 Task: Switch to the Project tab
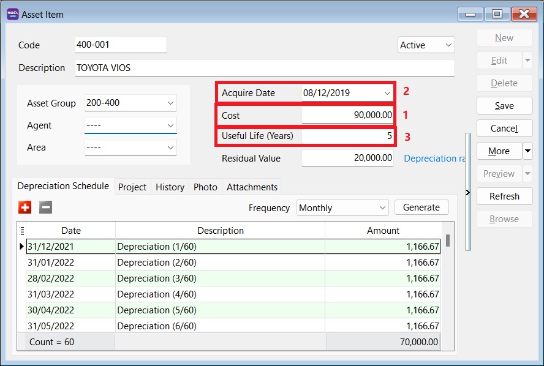pyautogui.click(x=132, y=187)
